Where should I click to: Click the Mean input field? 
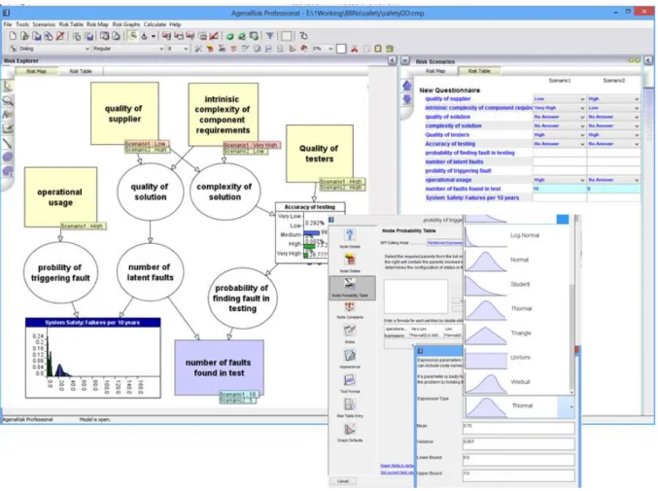coord(518,428)
